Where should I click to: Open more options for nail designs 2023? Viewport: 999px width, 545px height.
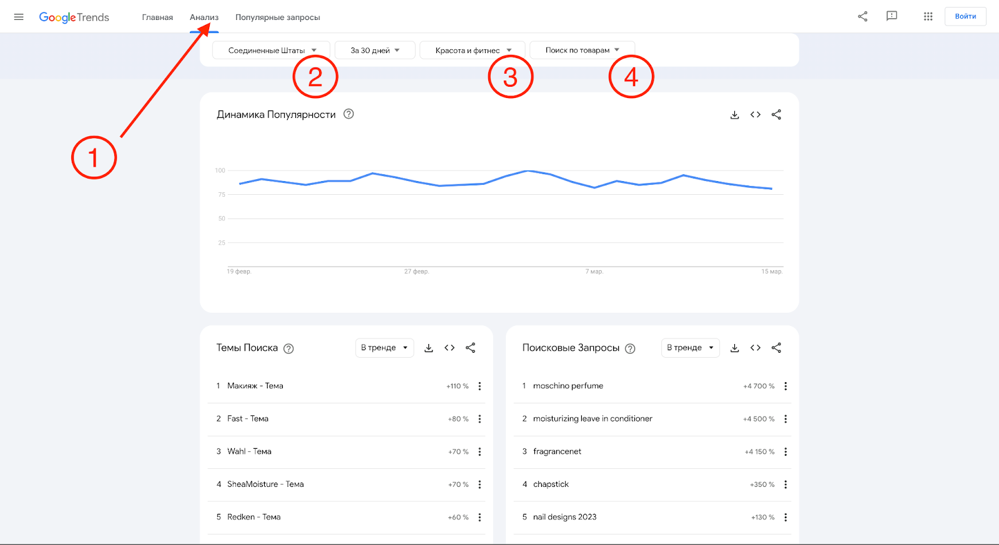click(x=785, y=518)
